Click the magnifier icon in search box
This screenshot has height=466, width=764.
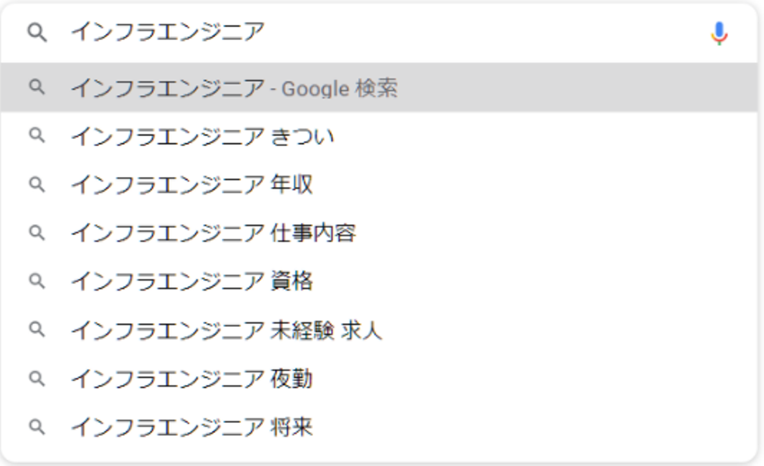pyautogui.click(x=37, y=33)
